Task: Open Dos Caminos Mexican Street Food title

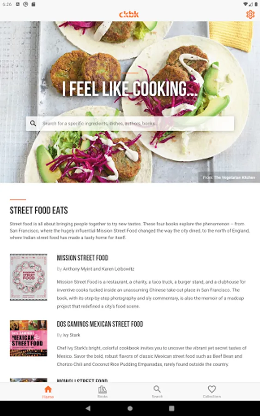Action: coord(100,324)
